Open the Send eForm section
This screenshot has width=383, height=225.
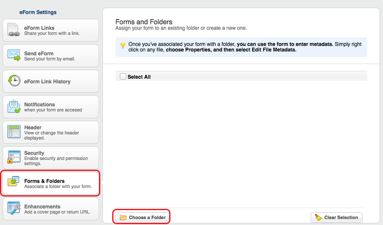[x=51, y=56]
